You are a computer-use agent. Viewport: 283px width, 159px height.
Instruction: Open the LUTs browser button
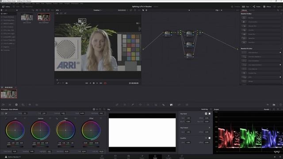[16, 7]
